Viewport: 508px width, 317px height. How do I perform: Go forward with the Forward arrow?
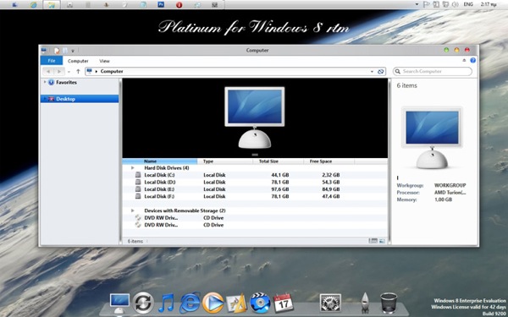tap(59, 72)
